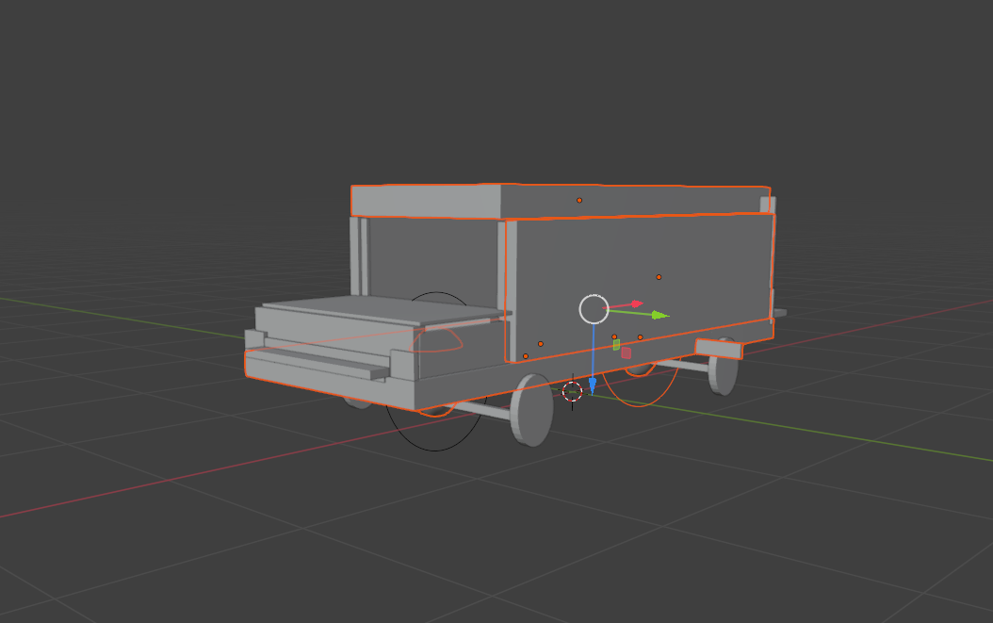
Task: Select the front-right truck wheel
Action: pos(532,410)
